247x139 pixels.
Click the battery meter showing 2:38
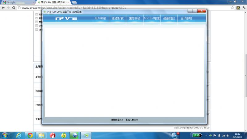tap(197, 135)
